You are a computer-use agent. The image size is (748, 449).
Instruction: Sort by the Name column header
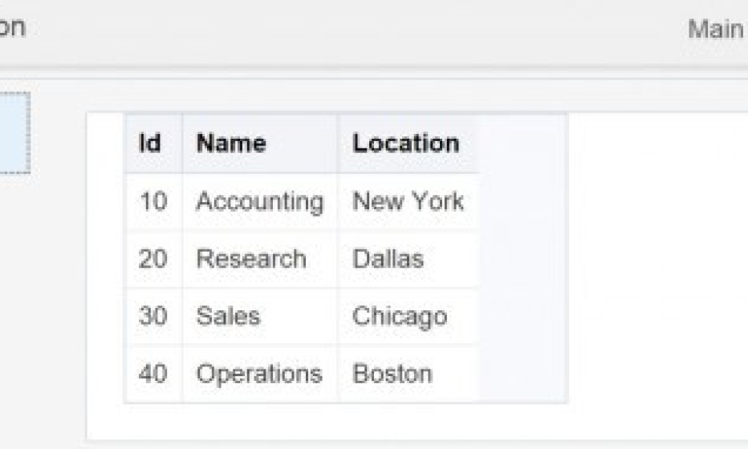(x=231, y=144)
